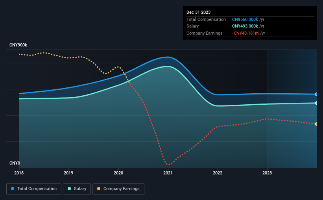Click the blue Total Compensation legend dot
The image size is (323, 200).
[13, 189]
